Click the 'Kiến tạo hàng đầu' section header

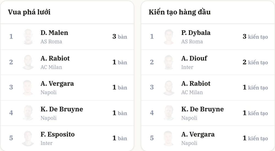click(x=180, y=12)
